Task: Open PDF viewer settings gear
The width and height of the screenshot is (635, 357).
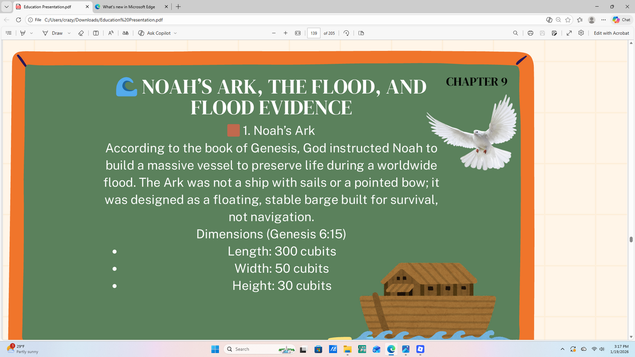Action: click(x=581, y=33)
